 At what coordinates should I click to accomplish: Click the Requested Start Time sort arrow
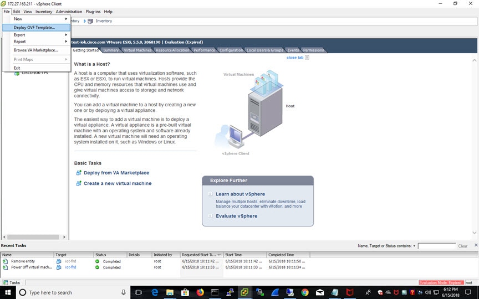pos(220,255)
